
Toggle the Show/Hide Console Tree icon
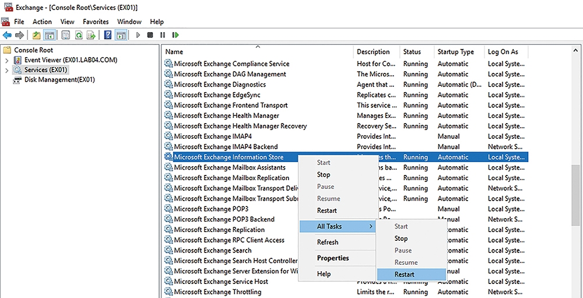coord(49,36)
